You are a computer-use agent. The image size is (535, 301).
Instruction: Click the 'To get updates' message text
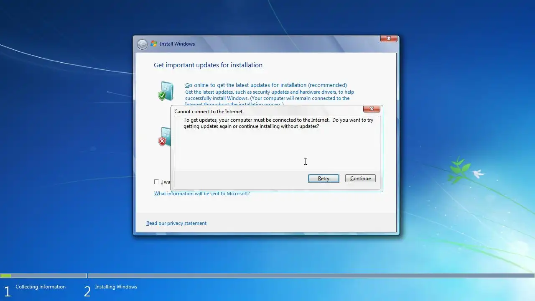pos(278,123)
